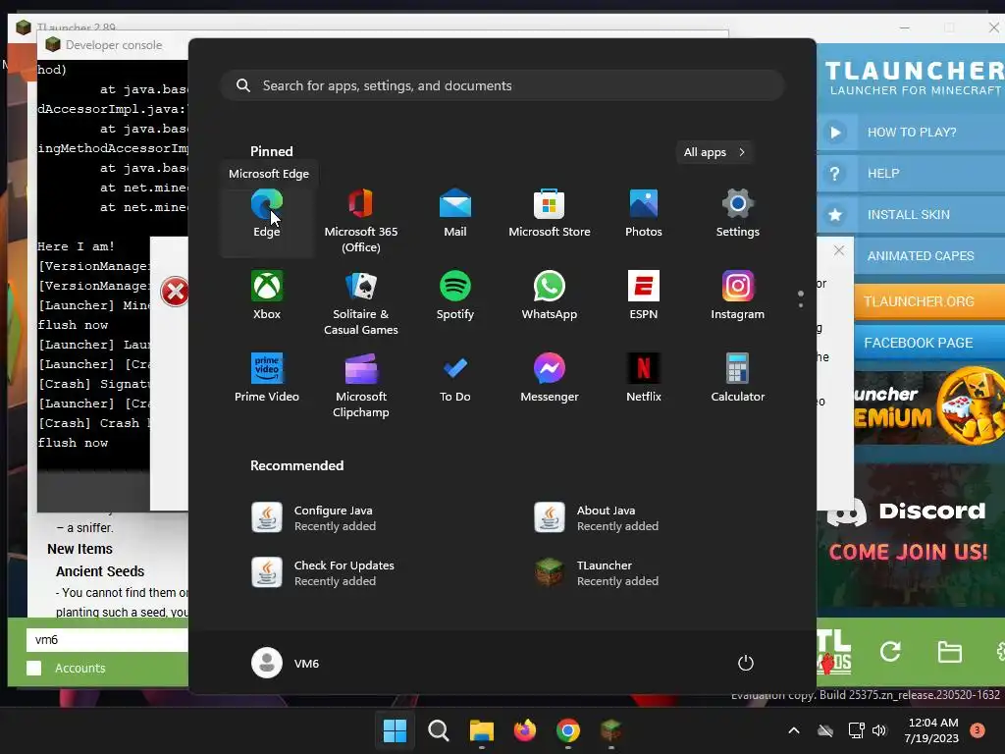Click the vm6 account name field in TLauncher
1005x754 pixels.
(107, 640)
